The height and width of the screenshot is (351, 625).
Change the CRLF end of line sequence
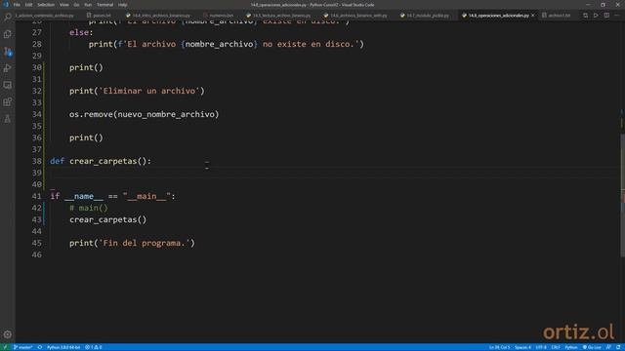tap(556, 347)
